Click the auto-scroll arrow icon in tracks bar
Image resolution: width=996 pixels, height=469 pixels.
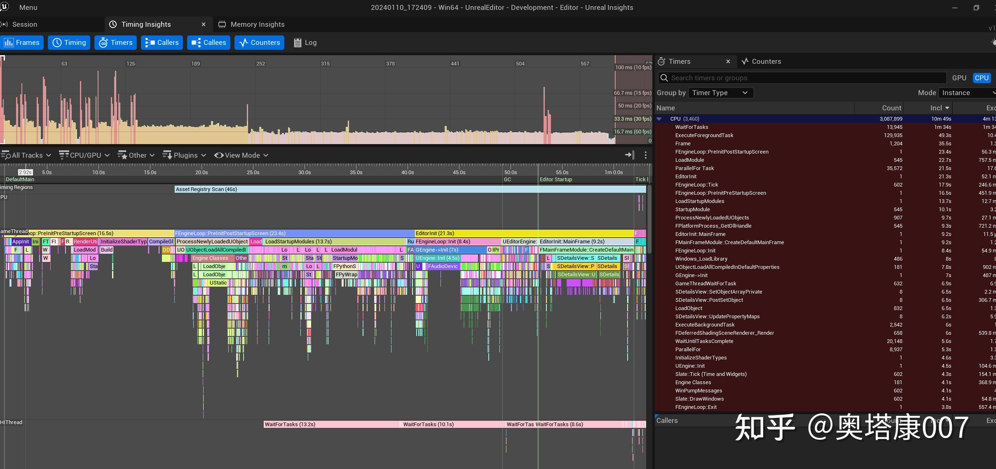629,155
